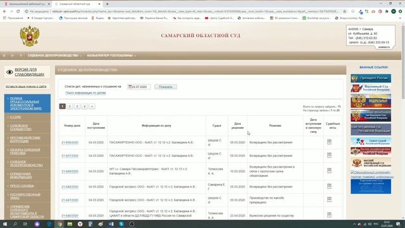
Task: Open Противодействие коррупции sidebar item
Action: (x=25, y=139)
